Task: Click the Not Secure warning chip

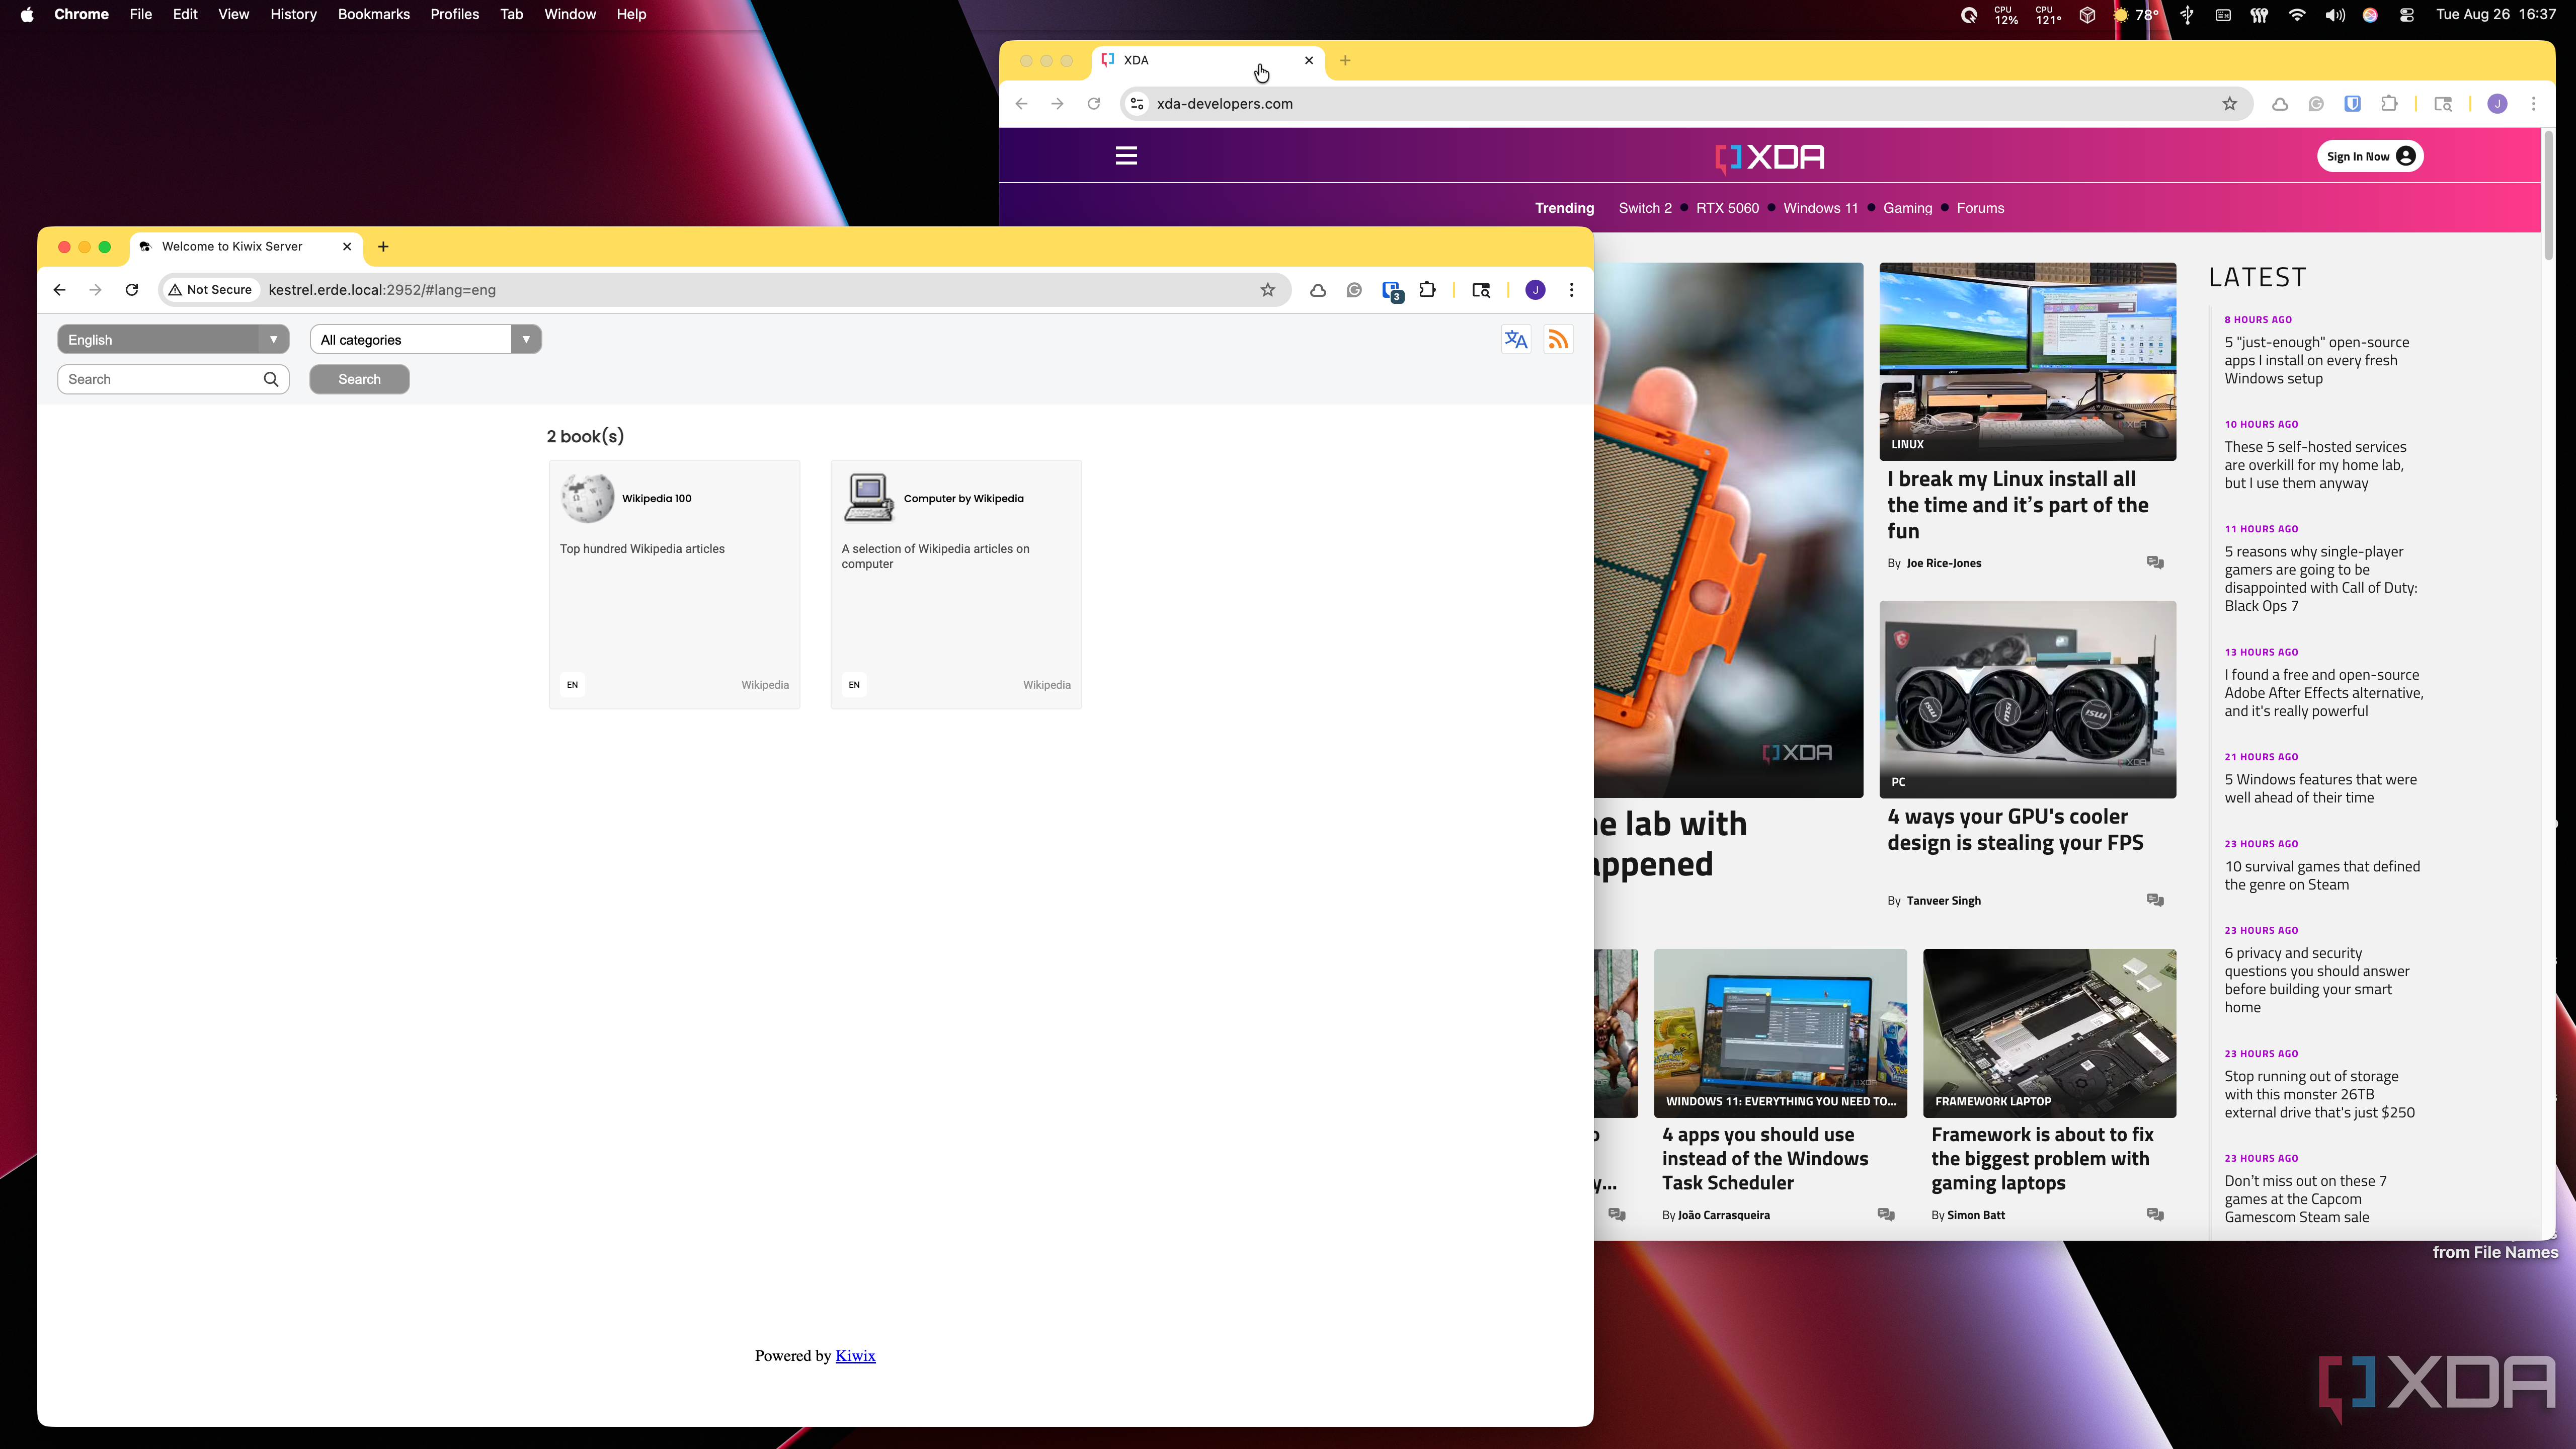Action: pos(210,290)
